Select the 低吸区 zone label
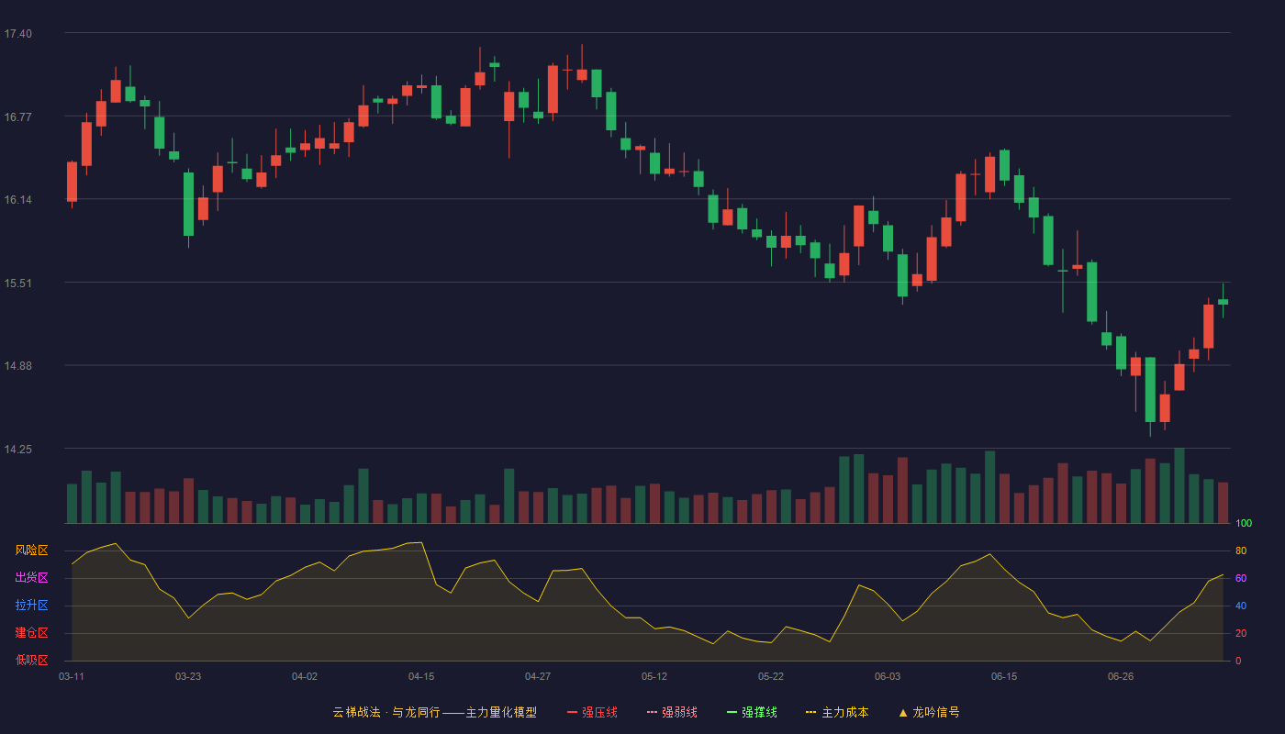The image size is (1285, 734). tap(31, 660)
